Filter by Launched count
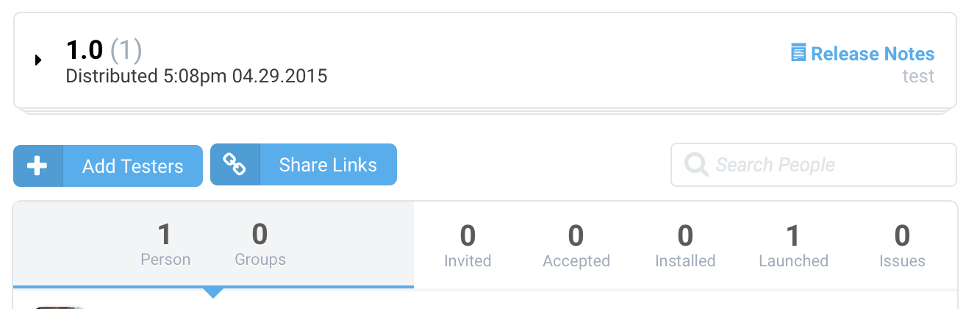Viewport: 963px width, 309px height. point(793,246)
